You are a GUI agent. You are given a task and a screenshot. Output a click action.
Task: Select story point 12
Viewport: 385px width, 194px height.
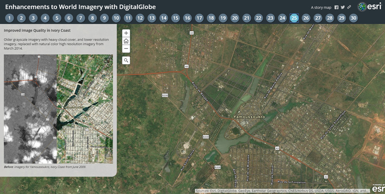coord(140,18)
